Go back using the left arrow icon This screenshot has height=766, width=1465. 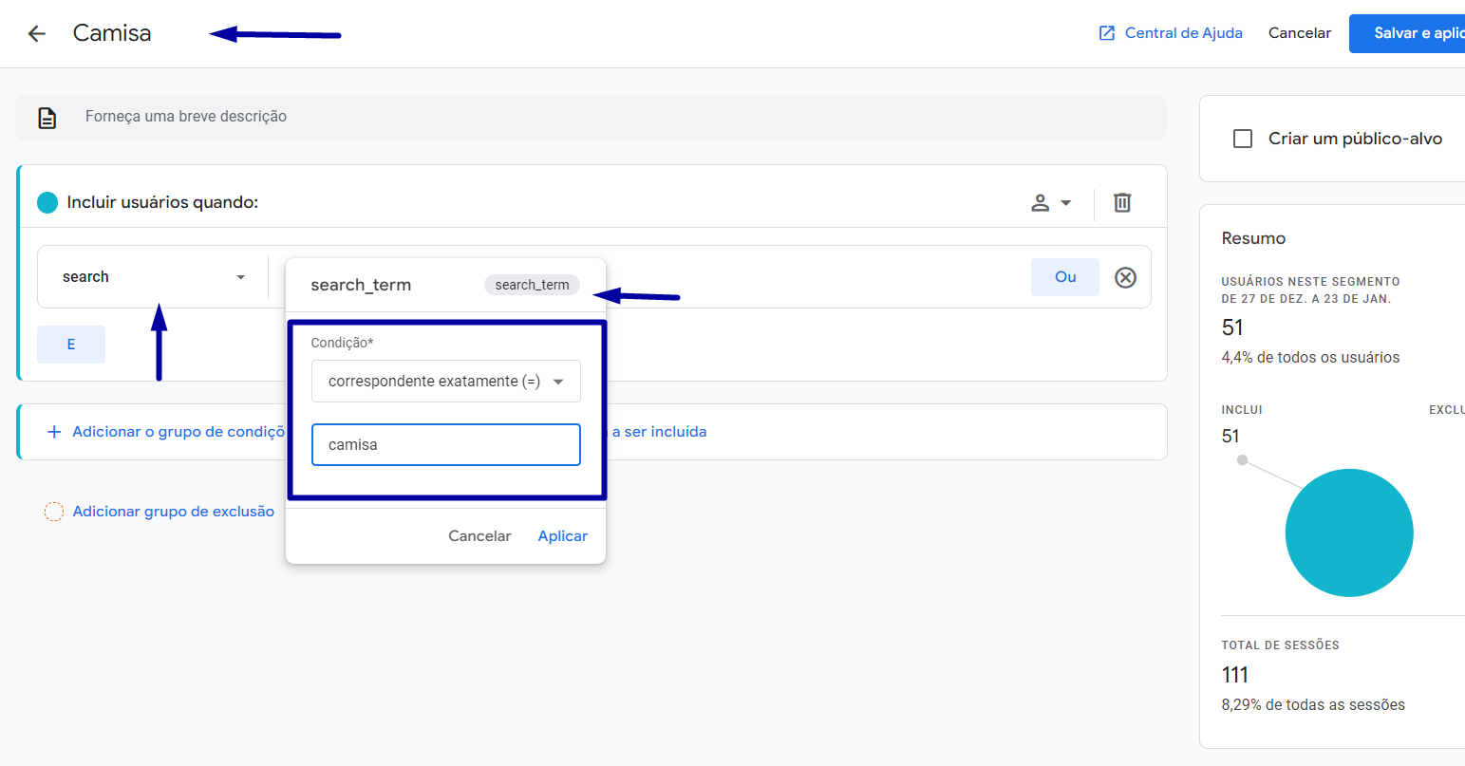36,33
